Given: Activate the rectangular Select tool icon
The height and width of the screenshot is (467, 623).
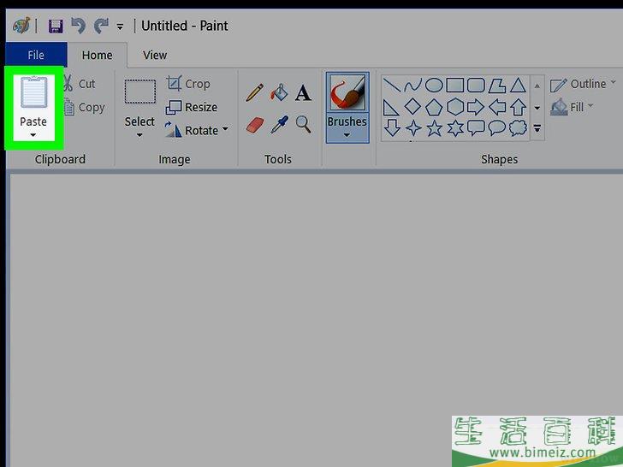Looking at the screenshot, I should tap(139, 92).
